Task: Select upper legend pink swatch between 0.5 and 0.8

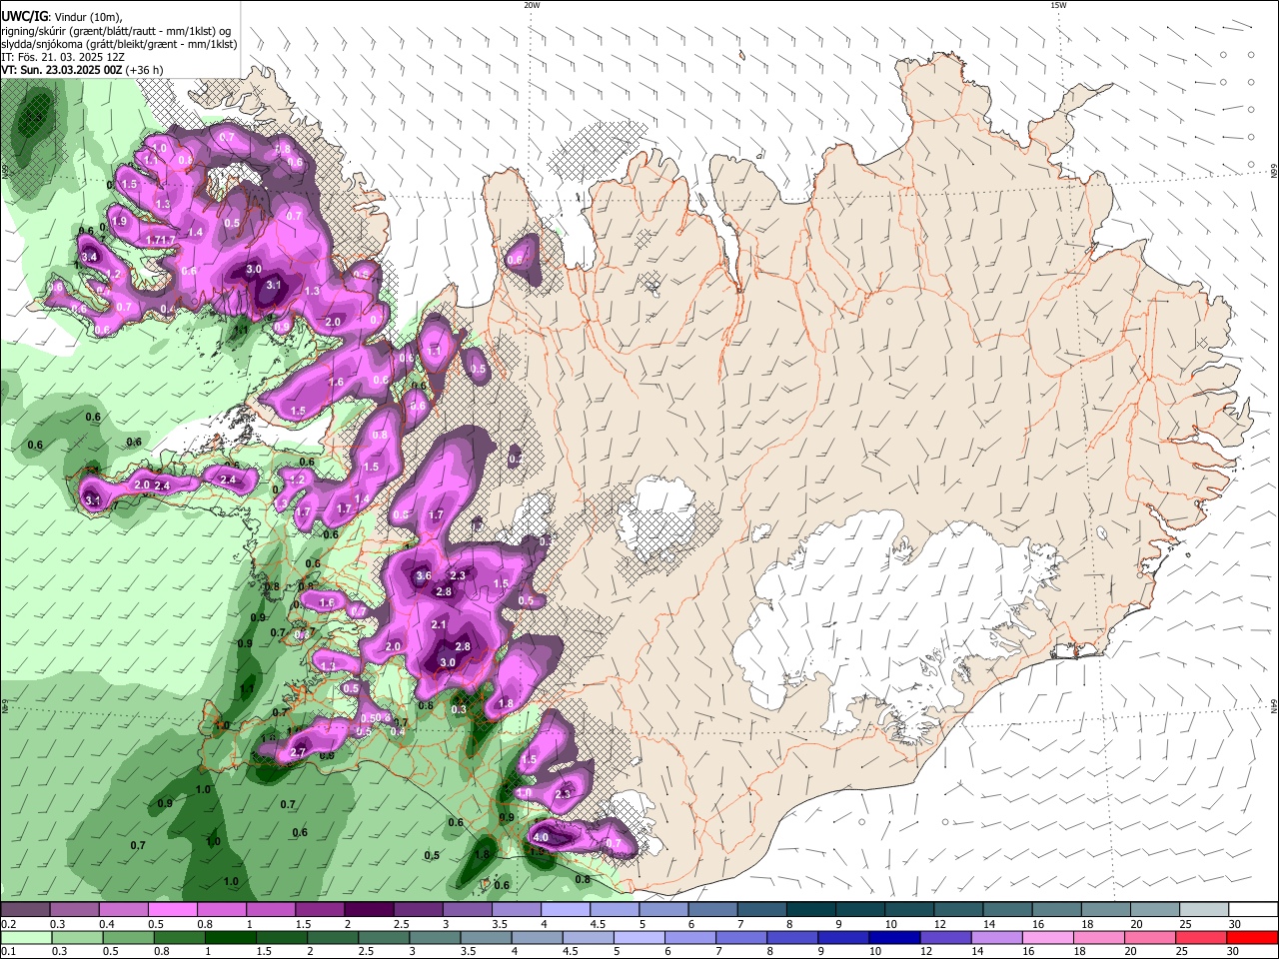Action: tap(172, 910)
